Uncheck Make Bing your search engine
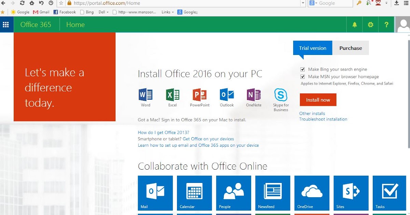The width and height of the screenshot is (410, 215). pos(302,69)
